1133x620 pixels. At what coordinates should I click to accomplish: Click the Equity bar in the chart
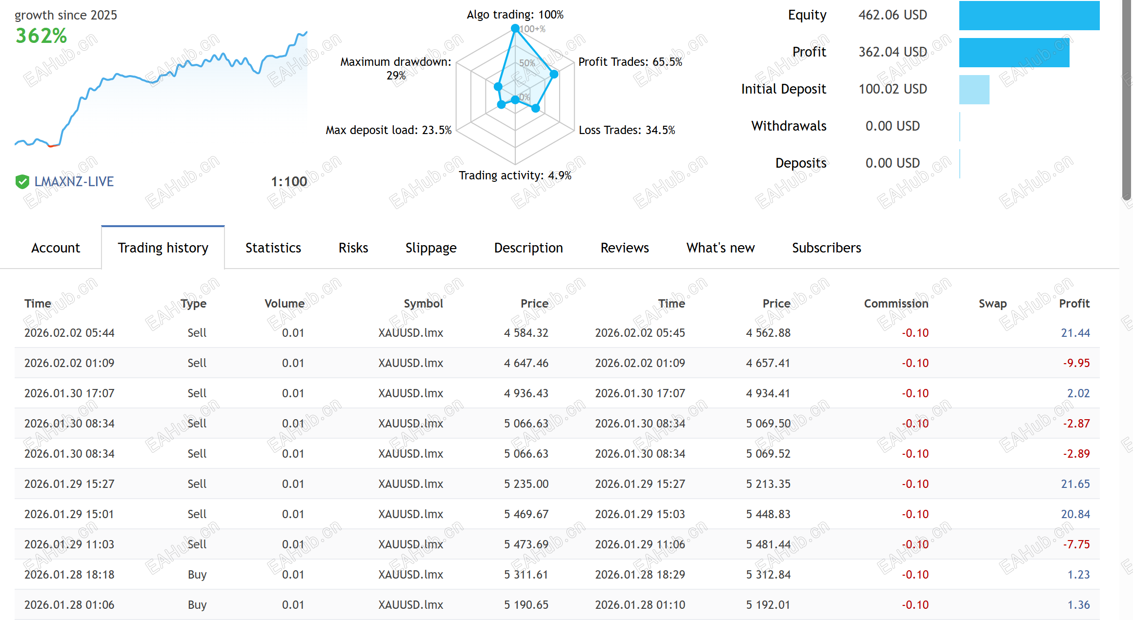[1029, 16]
